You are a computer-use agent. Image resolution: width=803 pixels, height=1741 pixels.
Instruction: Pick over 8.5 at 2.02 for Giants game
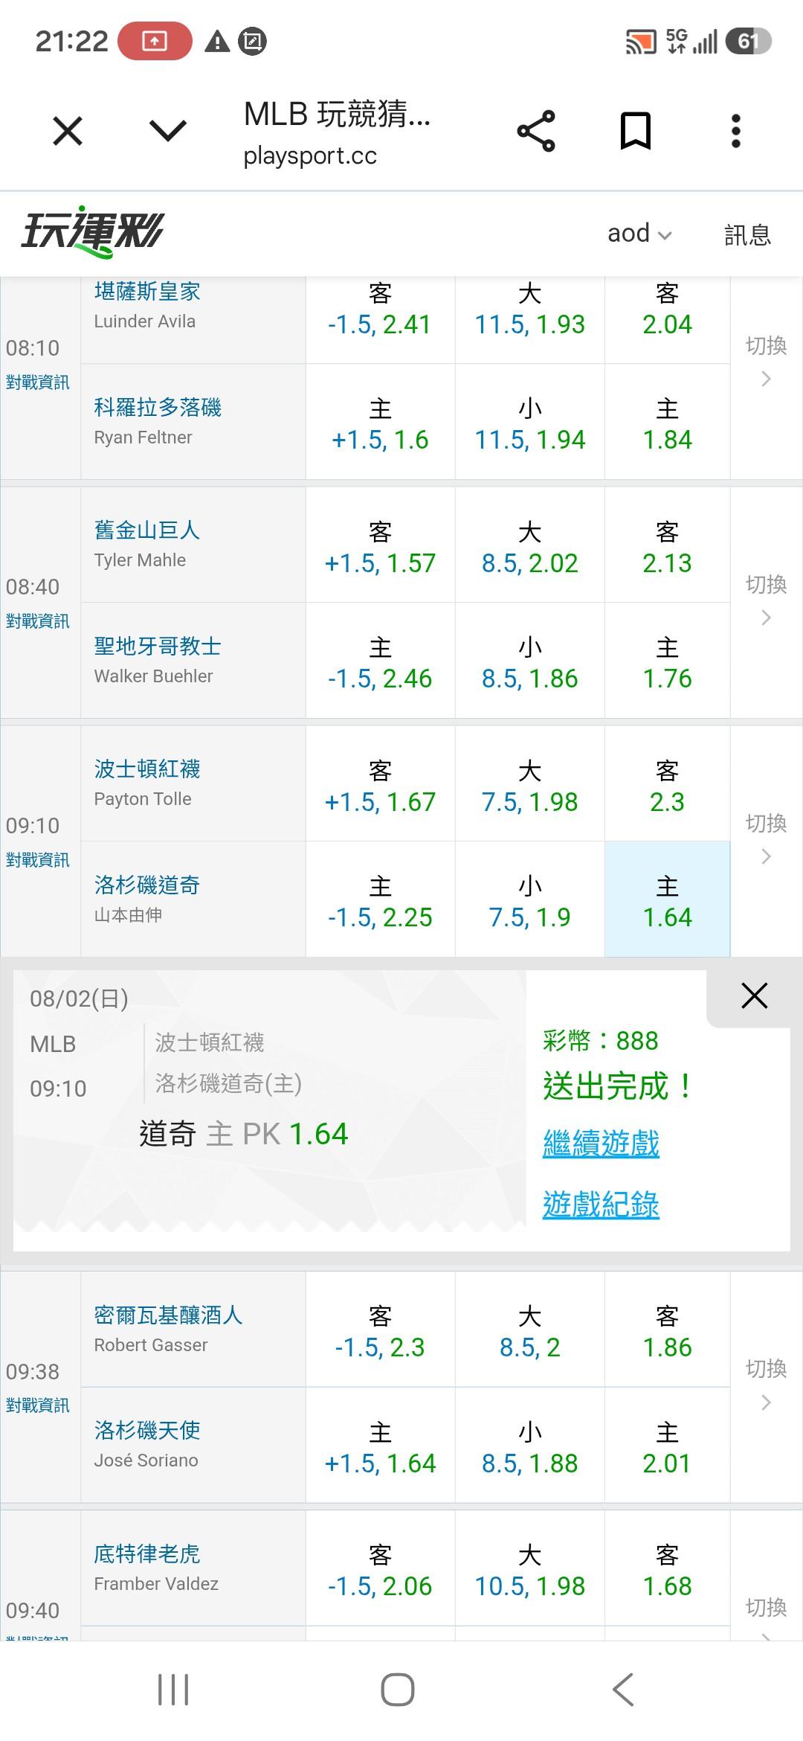[529, 545]
